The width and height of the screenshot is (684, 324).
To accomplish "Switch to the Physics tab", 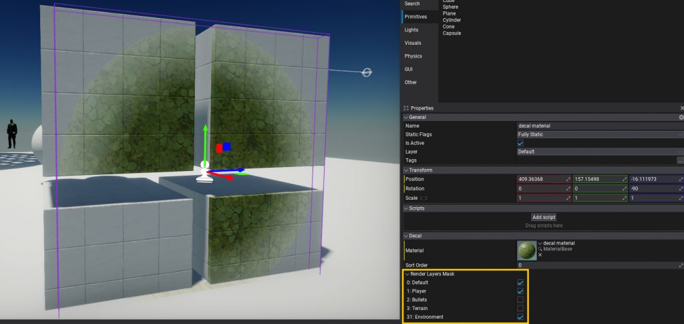I will pyautogui.click(x=413, y=56).
